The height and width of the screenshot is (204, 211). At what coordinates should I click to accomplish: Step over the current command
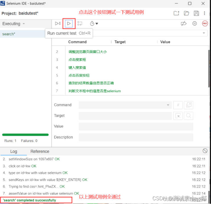80,24
